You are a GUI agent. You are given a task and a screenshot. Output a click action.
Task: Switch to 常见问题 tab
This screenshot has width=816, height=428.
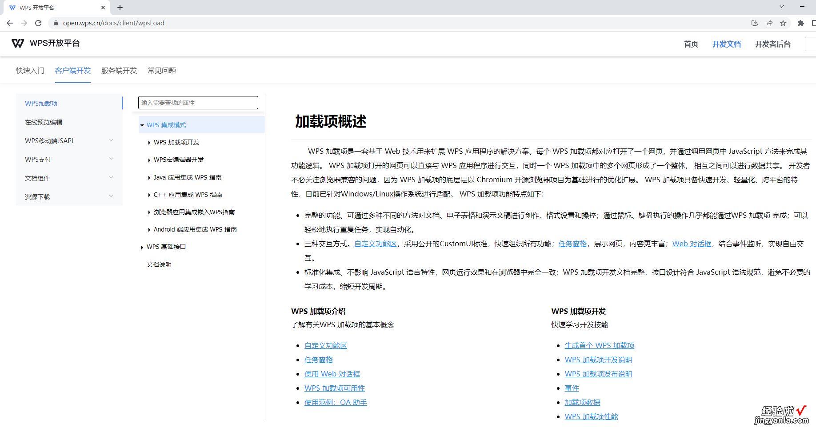click(162, 71)
